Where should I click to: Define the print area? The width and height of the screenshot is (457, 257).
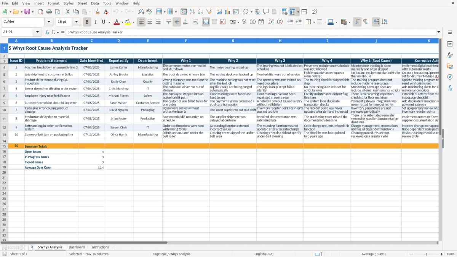(284, 12)
